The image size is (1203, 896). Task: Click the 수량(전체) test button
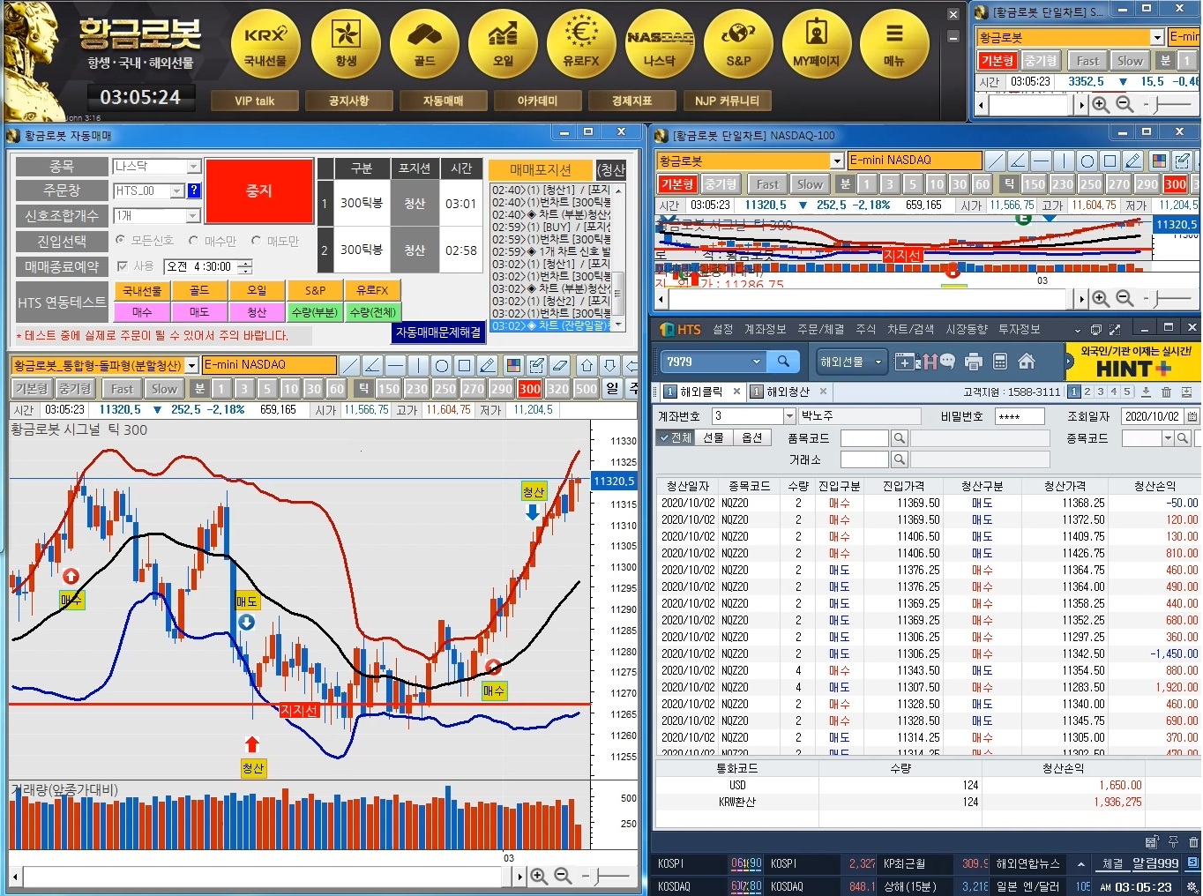coord(373,311)
